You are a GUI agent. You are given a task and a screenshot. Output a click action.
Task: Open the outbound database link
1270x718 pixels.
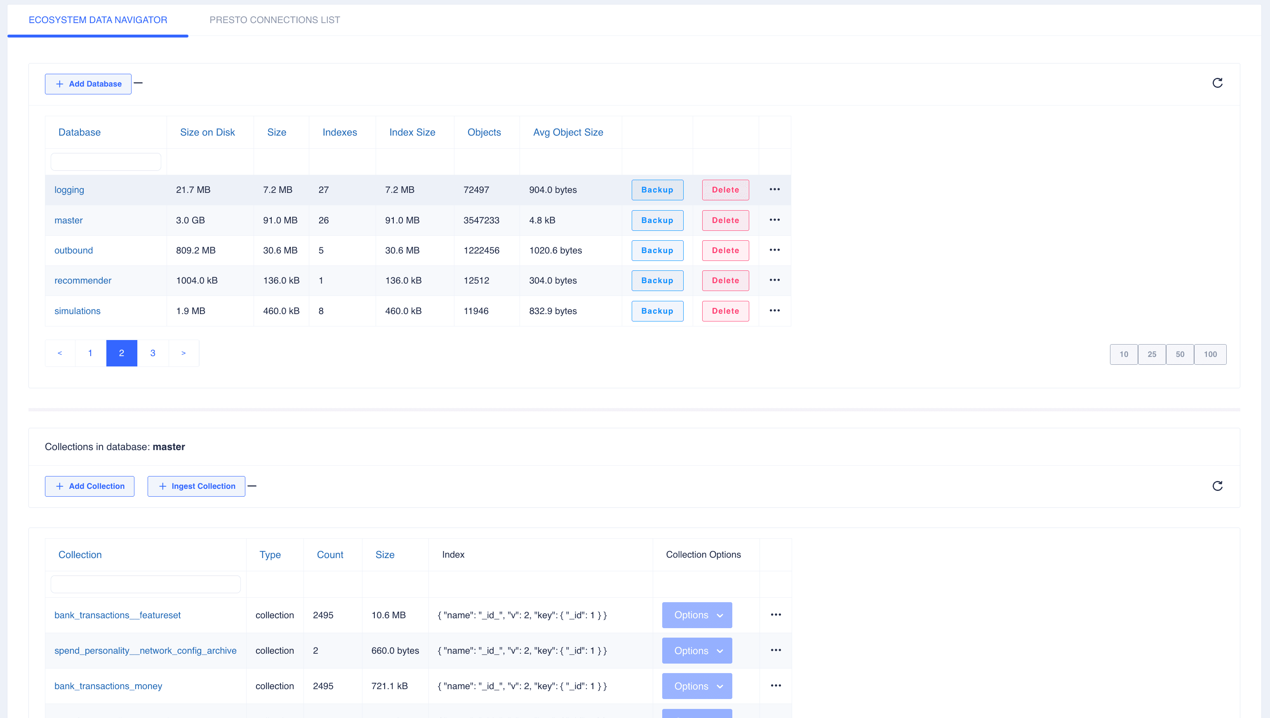point(73,251)
